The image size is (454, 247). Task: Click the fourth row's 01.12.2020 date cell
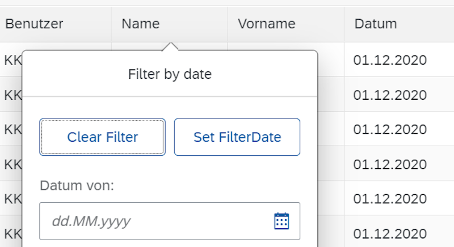tap(389, 164)
